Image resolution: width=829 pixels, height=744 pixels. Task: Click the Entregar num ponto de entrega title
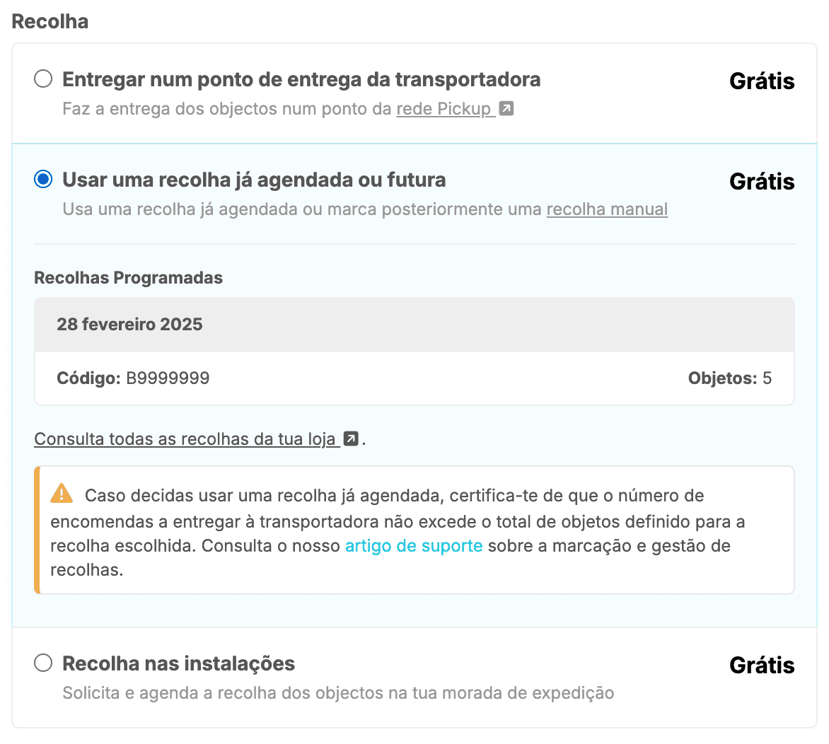click(301, 79)
